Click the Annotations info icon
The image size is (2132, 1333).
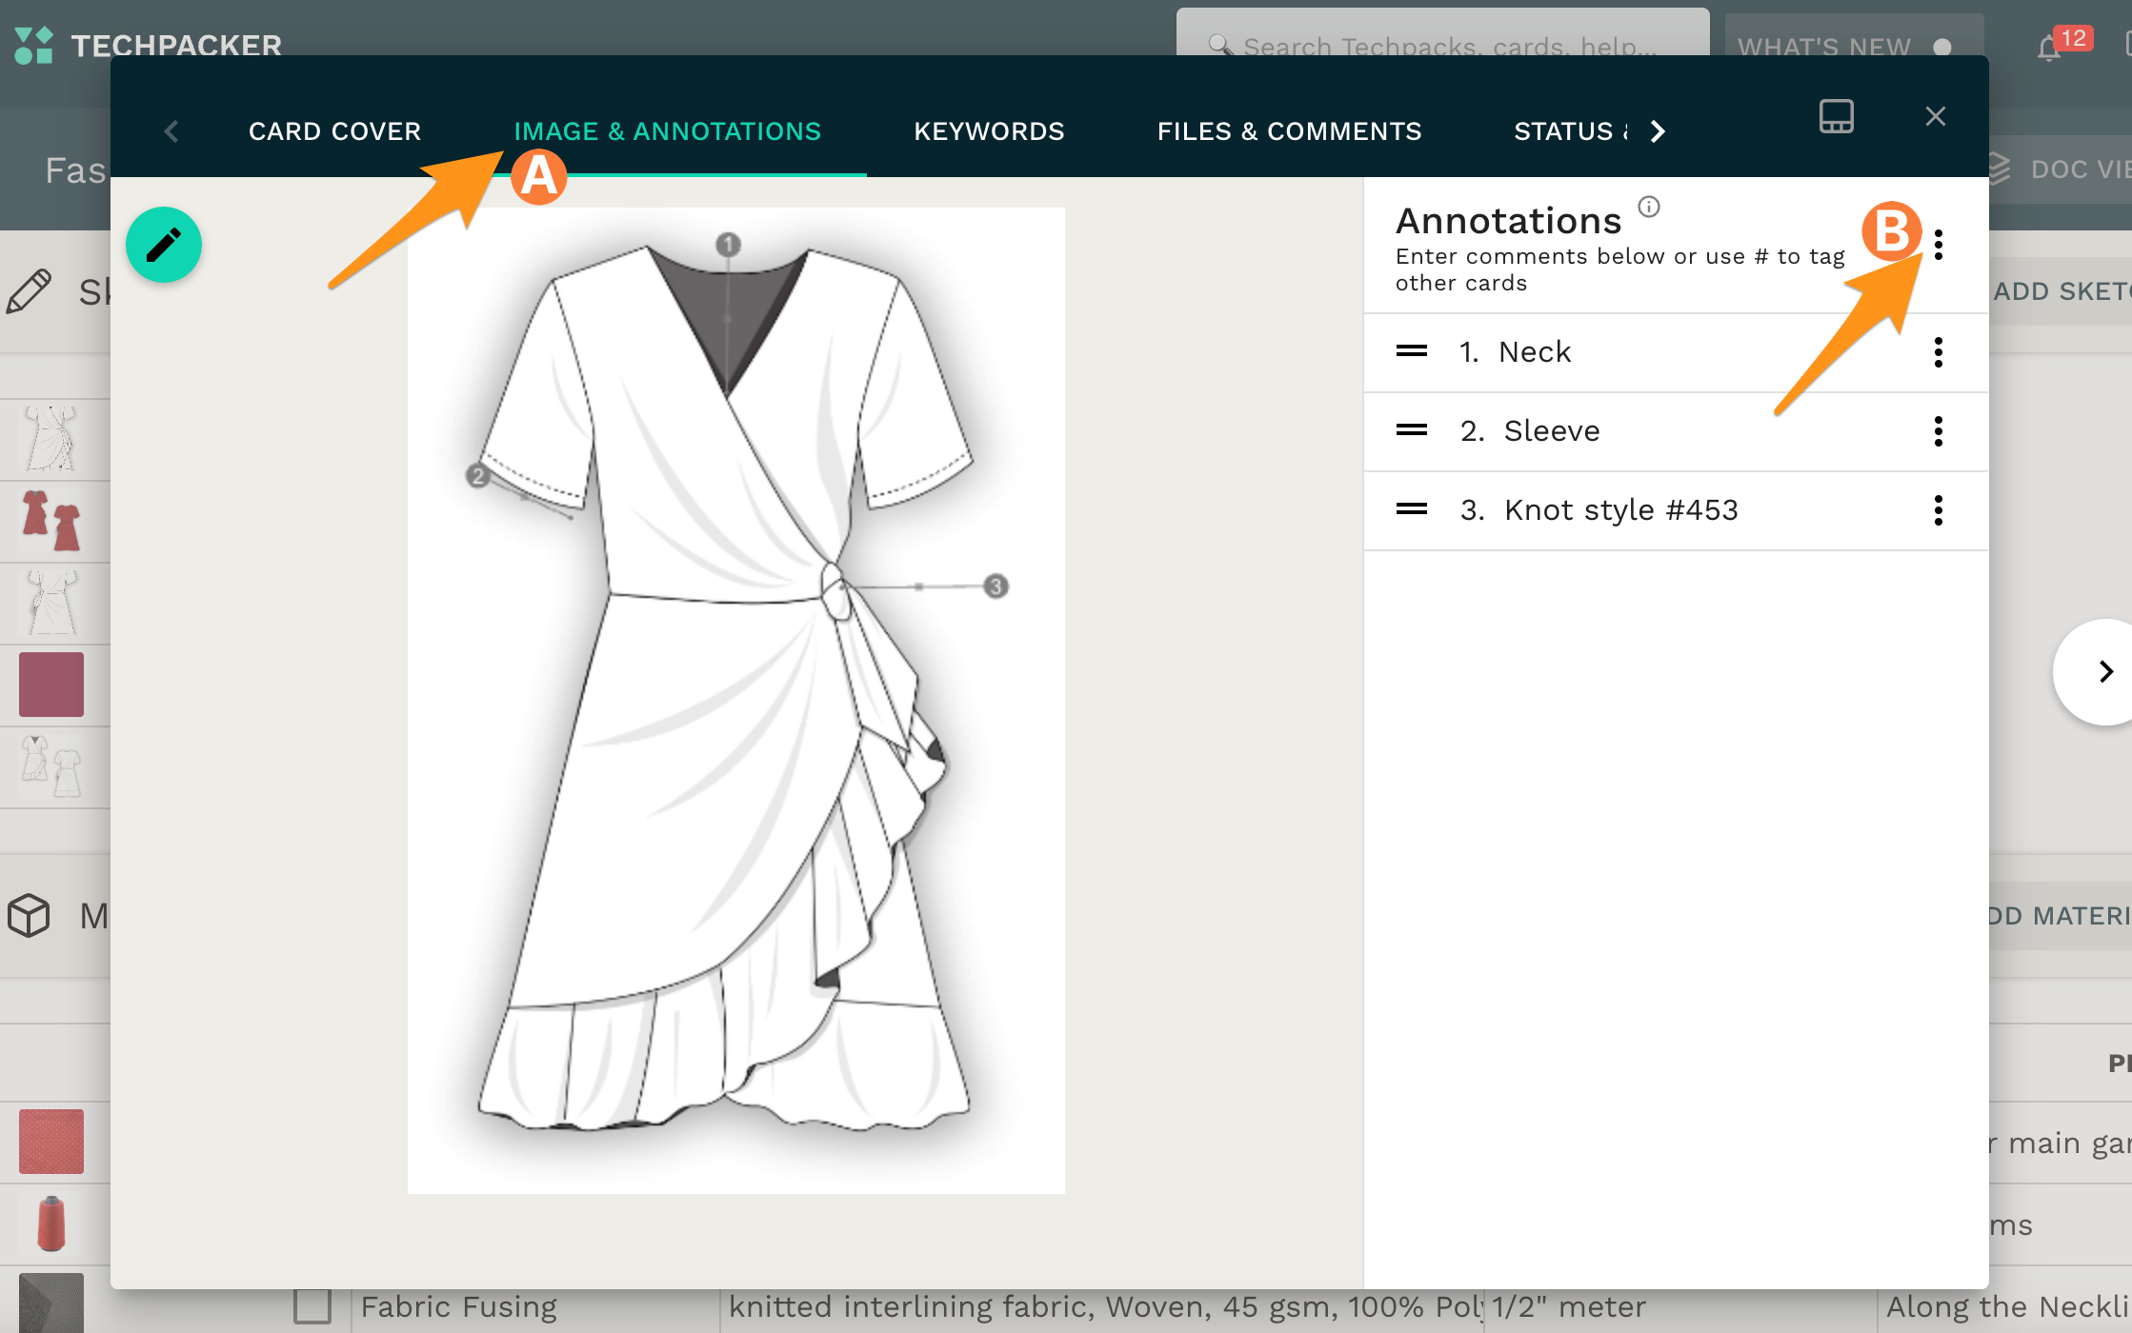click(1649, 207)
